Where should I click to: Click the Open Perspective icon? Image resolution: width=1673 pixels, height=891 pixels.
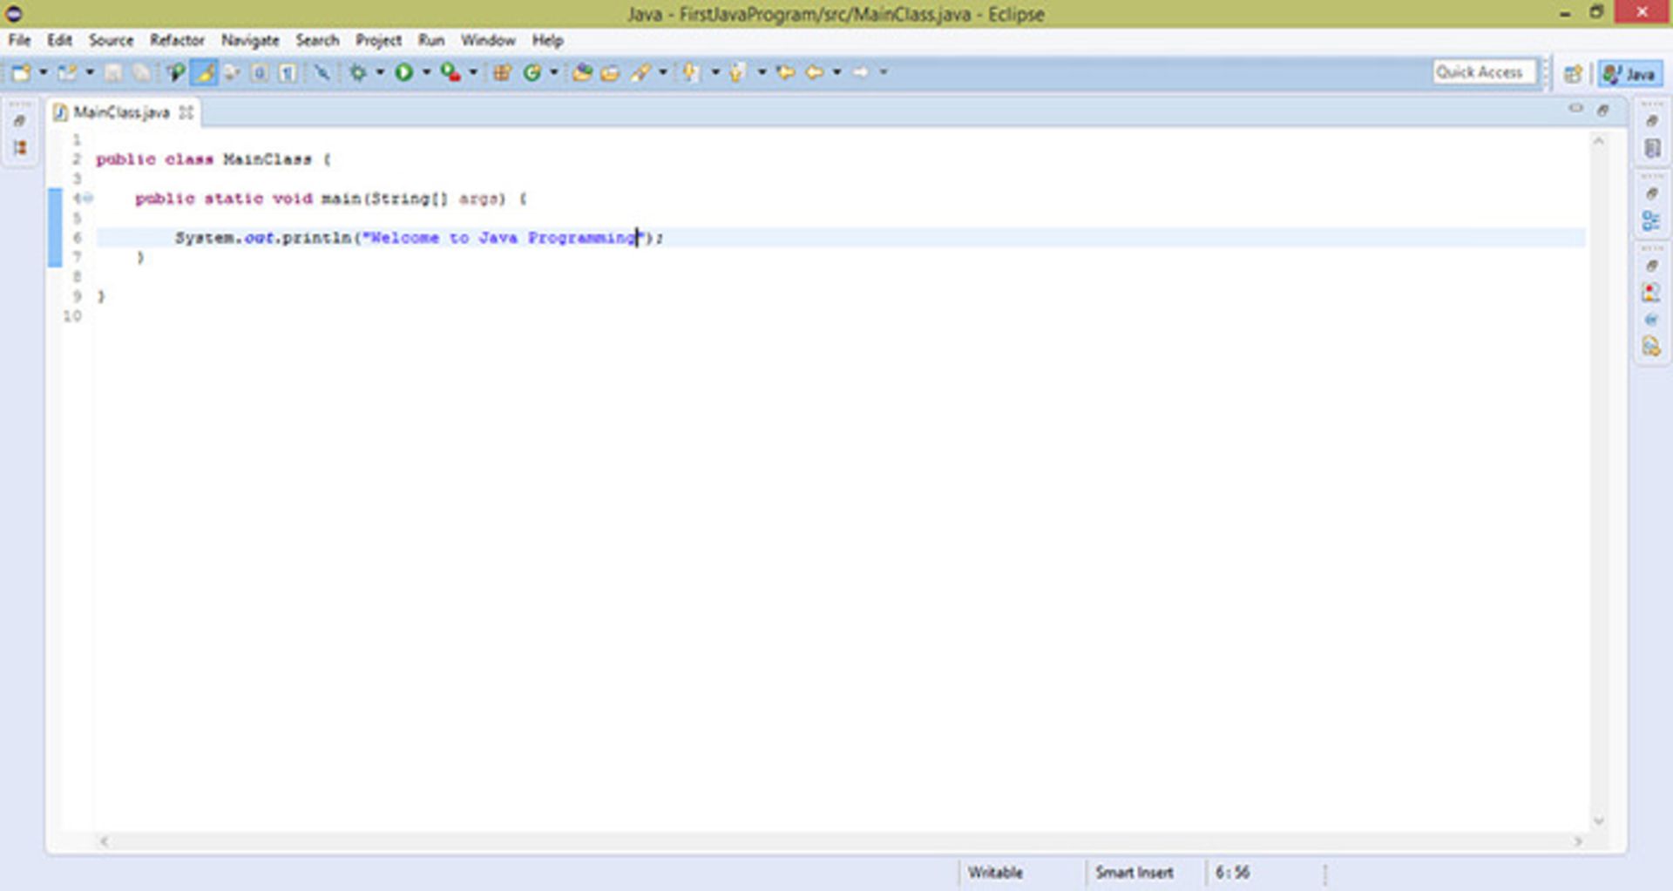pyautogui.click(x=1573, y=73)
